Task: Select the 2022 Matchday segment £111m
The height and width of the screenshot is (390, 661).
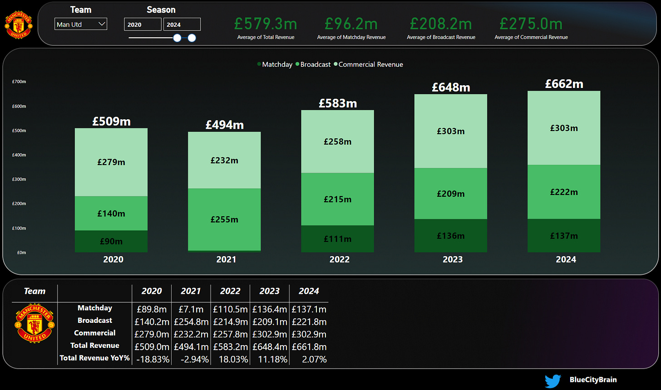Action: point(338,239)
